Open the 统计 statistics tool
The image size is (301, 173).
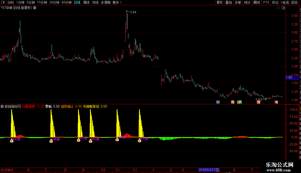click(247, 2)
